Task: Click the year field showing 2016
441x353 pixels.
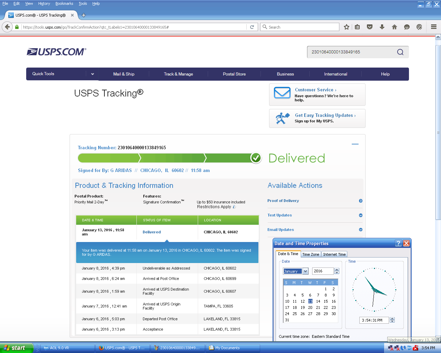Action: coord(323,271)
